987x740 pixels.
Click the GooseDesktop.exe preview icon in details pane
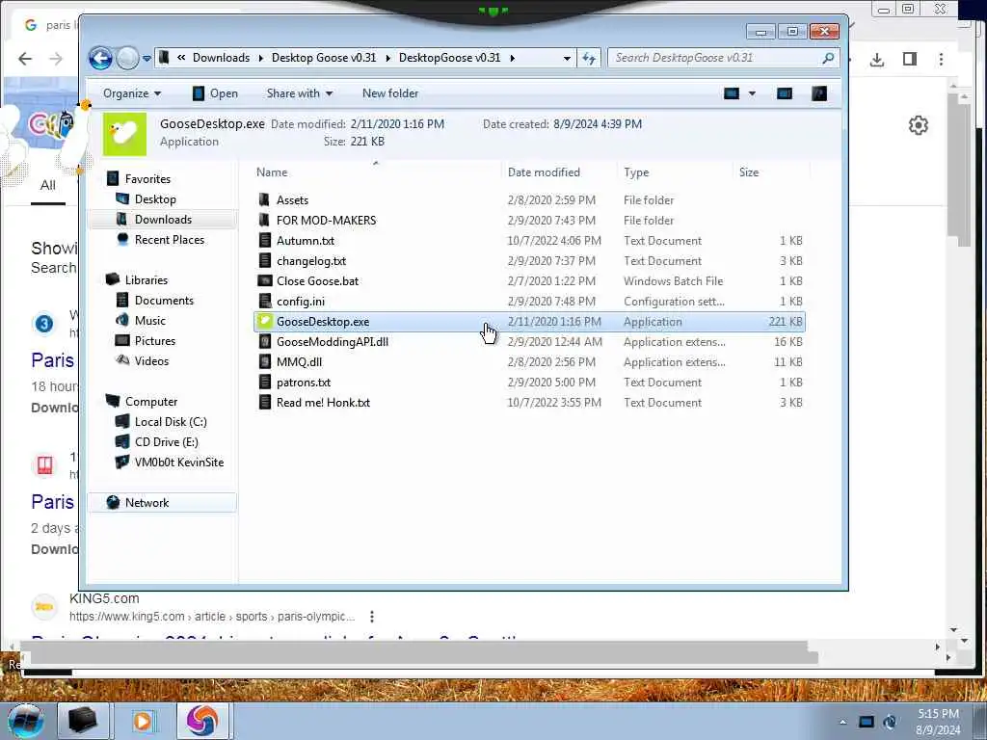124,134
